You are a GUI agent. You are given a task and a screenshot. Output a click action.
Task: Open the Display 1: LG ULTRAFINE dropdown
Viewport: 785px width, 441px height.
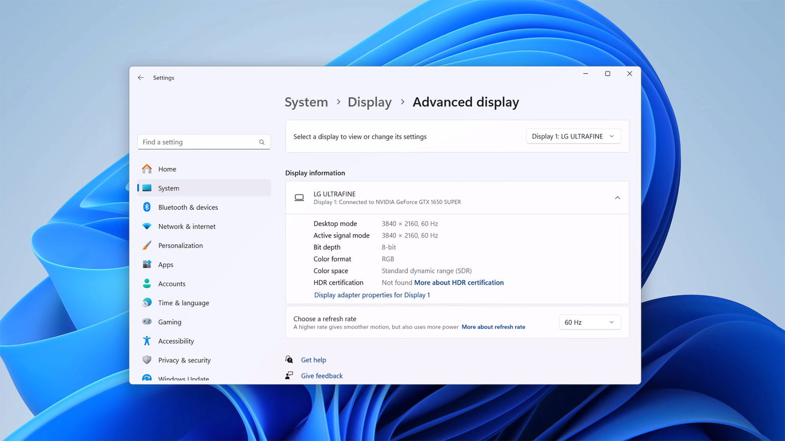pos(573,136)
